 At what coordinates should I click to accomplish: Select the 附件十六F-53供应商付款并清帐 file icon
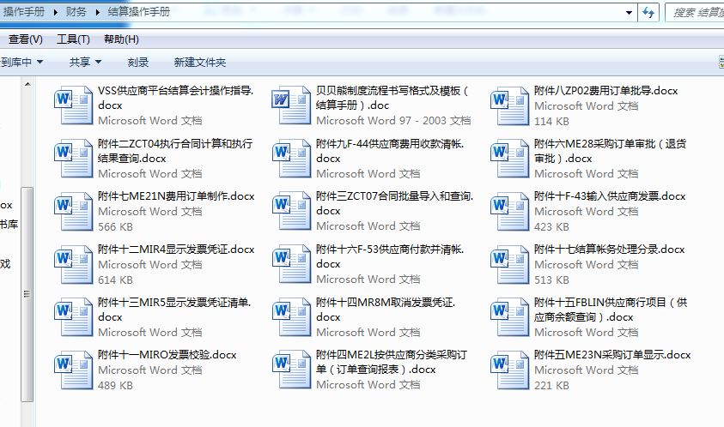(x=291, y=264)
